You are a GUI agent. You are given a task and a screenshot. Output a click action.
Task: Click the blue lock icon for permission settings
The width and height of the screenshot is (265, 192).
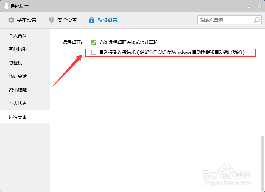coord(92,20)
